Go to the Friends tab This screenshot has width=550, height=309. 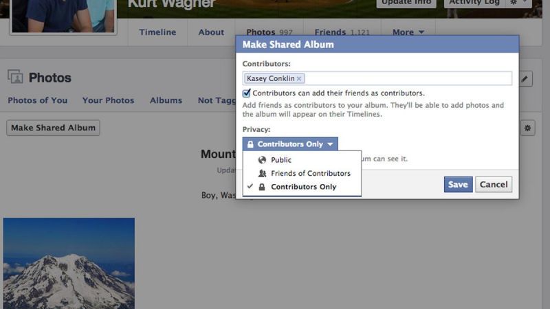(x=342, y=32)
